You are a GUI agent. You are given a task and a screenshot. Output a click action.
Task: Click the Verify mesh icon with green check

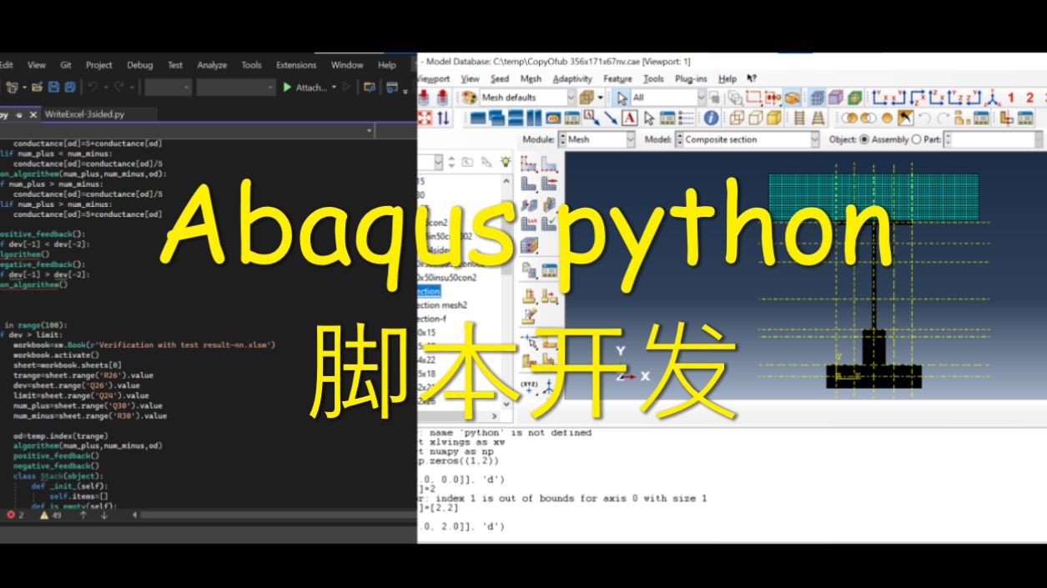coord(549,225)
